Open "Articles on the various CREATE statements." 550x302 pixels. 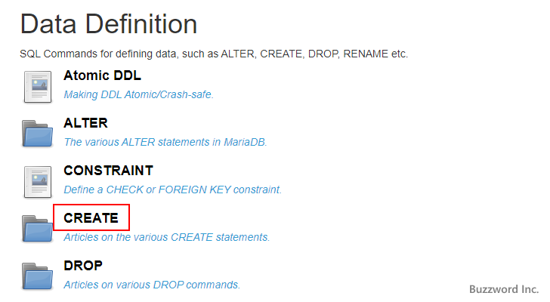[166, 237]
